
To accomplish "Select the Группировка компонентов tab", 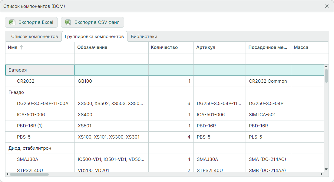I will (x=94, y=37).
